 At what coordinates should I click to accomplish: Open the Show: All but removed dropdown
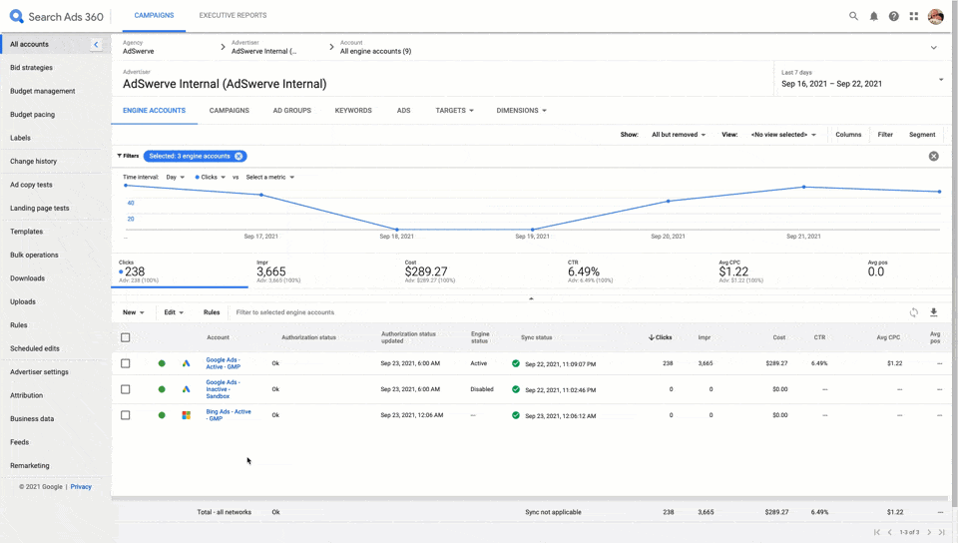click(x=679, y=135)
